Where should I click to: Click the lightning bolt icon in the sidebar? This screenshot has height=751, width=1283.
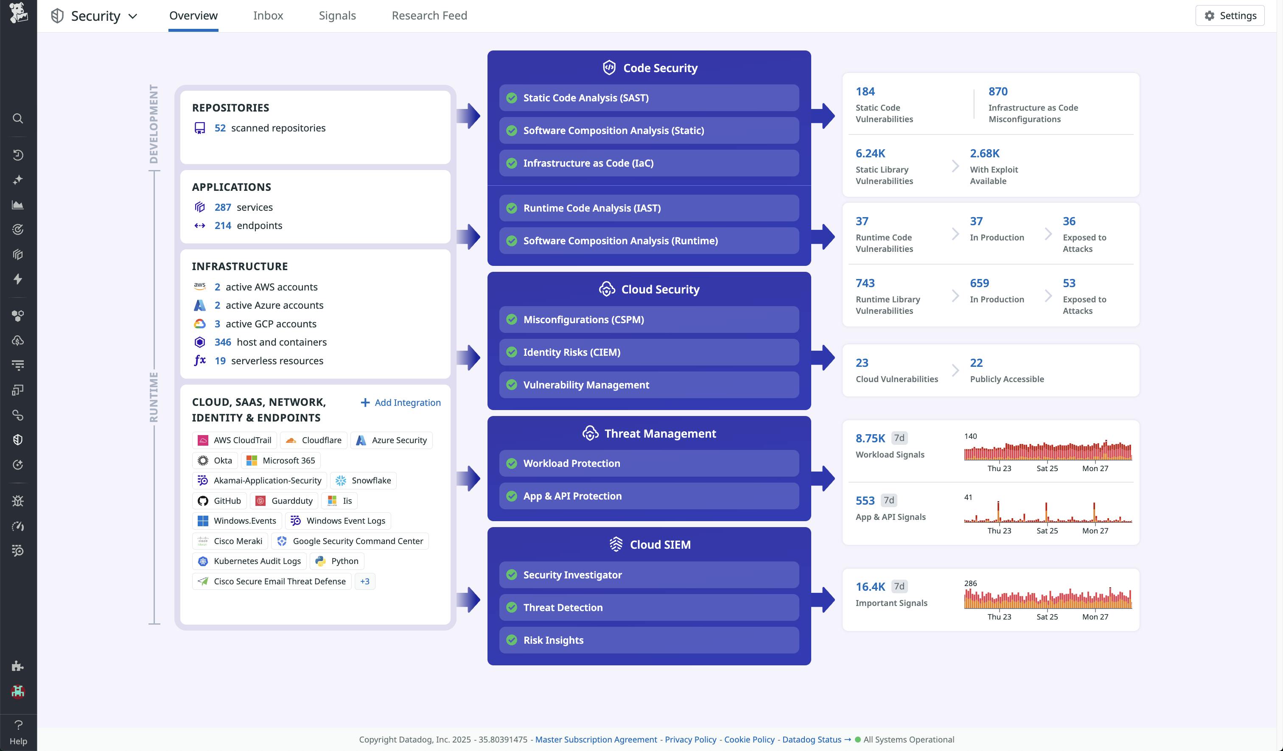[x=18, y=279]
